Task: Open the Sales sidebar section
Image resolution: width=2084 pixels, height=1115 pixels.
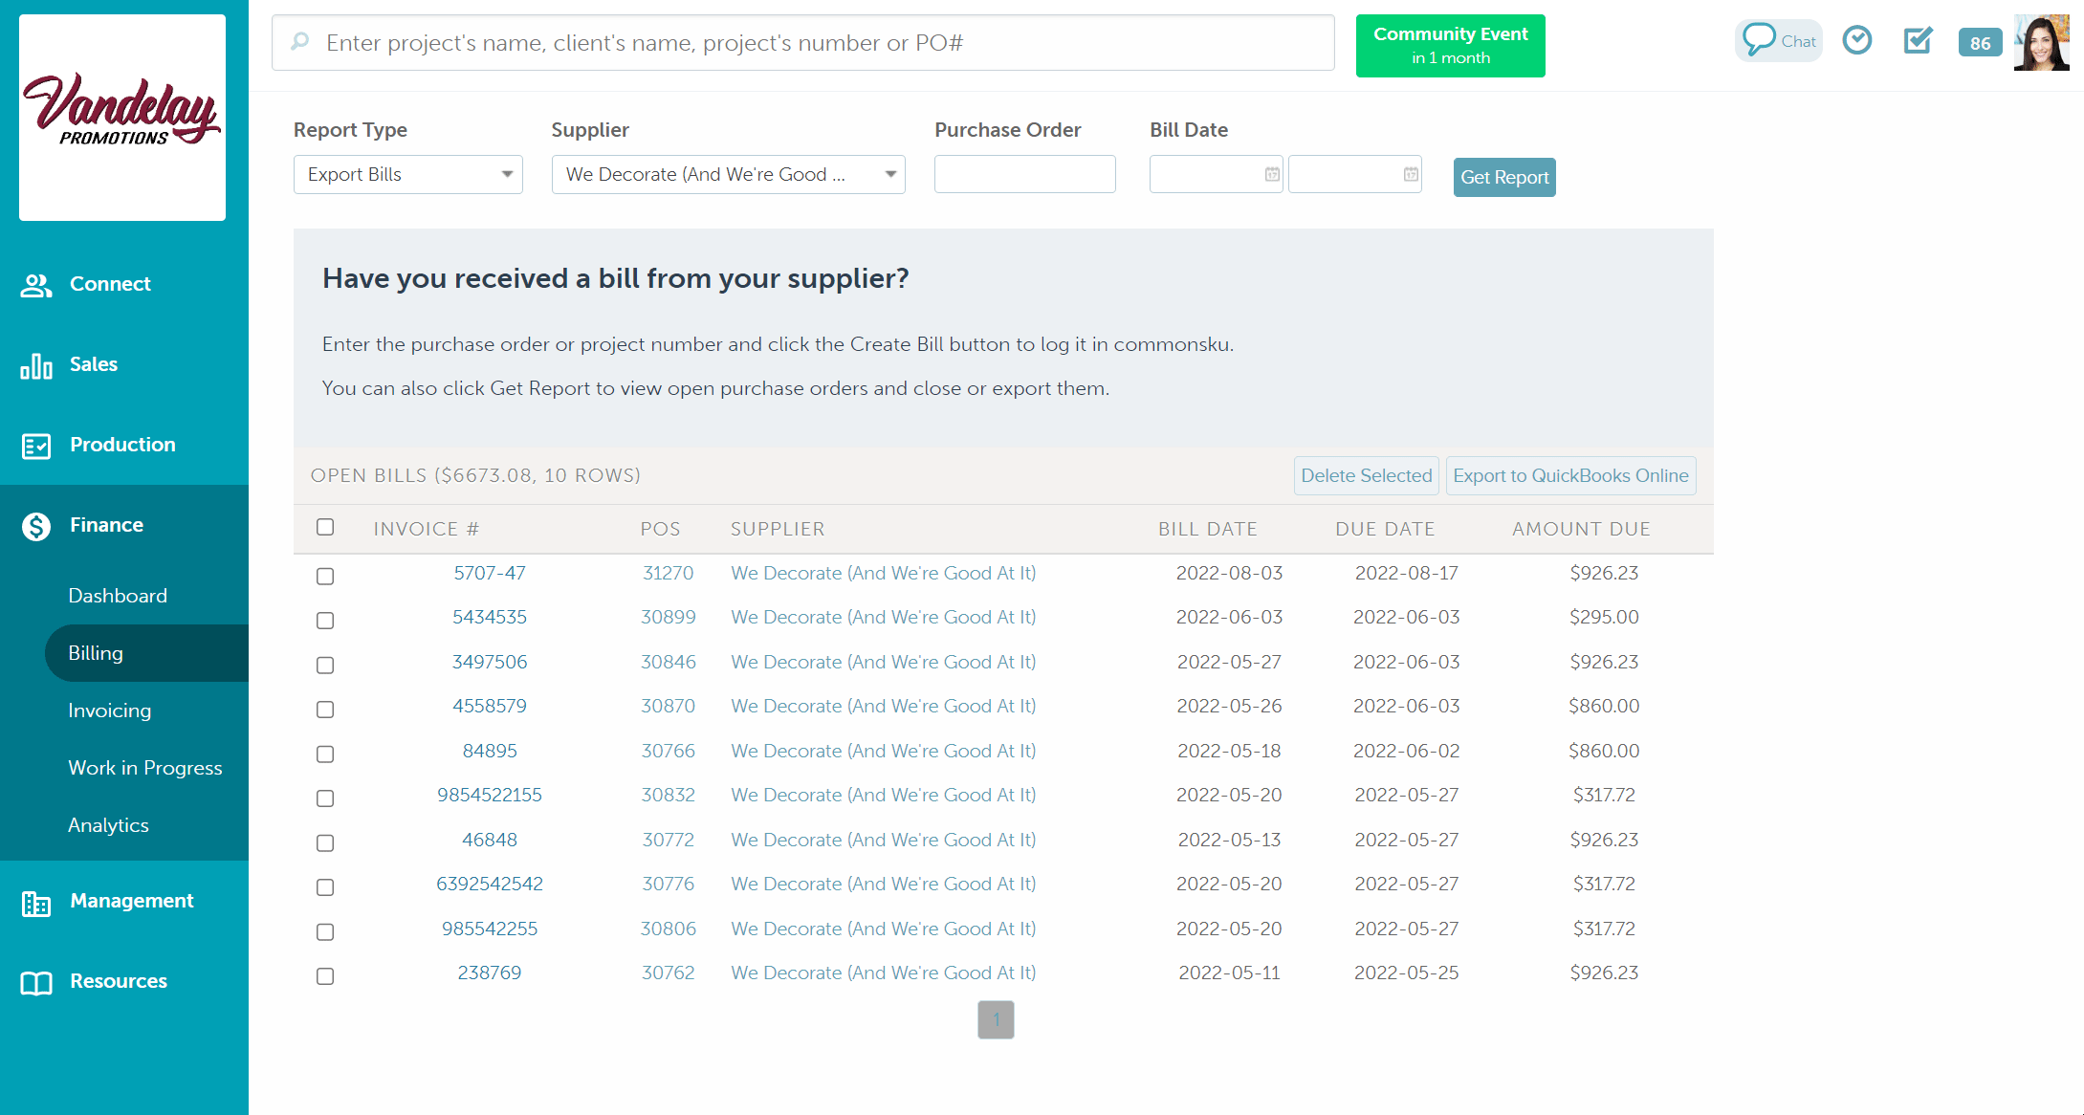Action: [93, 364]
